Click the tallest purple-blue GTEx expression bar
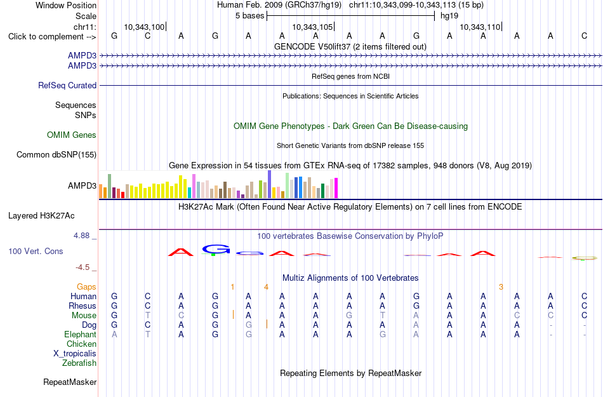The image size is (603, 397). pyautogui.click(x=270, y=184)
